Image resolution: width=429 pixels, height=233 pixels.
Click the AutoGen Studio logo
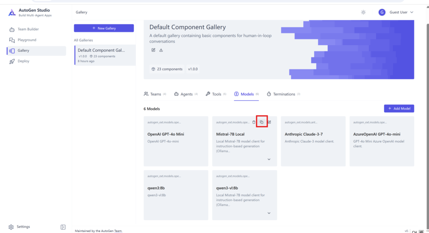pyautogui.click(x=12, y=13)
